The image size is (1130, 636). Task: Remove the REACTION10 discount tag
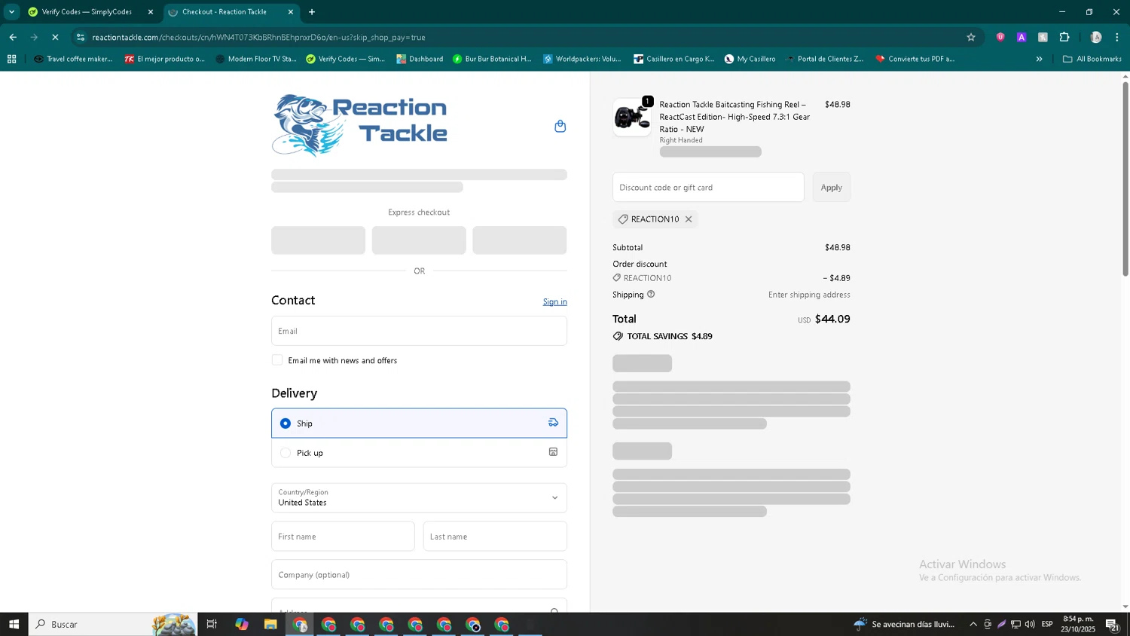click(x=689, y=219)
